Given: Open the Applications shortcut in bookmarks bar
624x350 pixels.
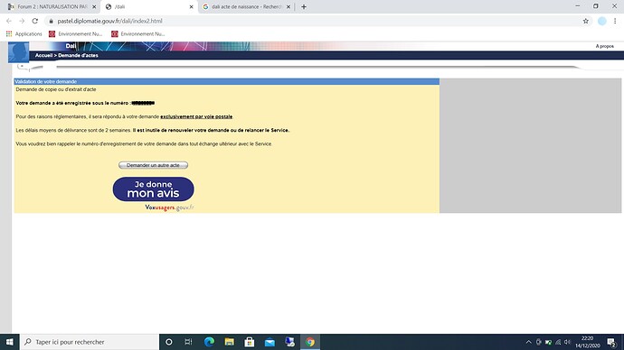Looking at the screenshot, I should (x=24, y=34).
